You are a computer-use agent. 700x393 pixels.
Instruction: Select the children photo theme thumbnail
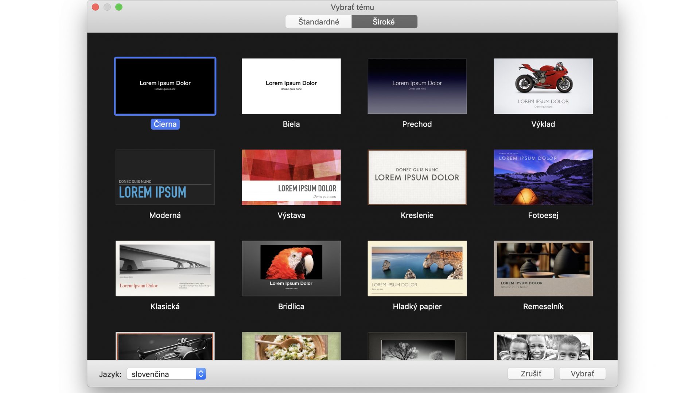tap(543, 346)
